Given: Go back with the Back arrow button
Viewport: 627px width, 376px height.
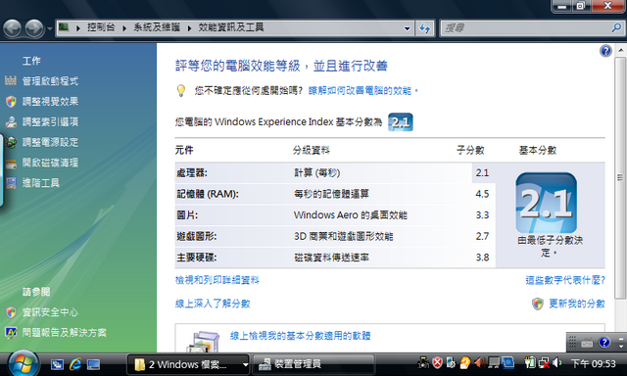Looking at the screenshot, I should [12, 28].
